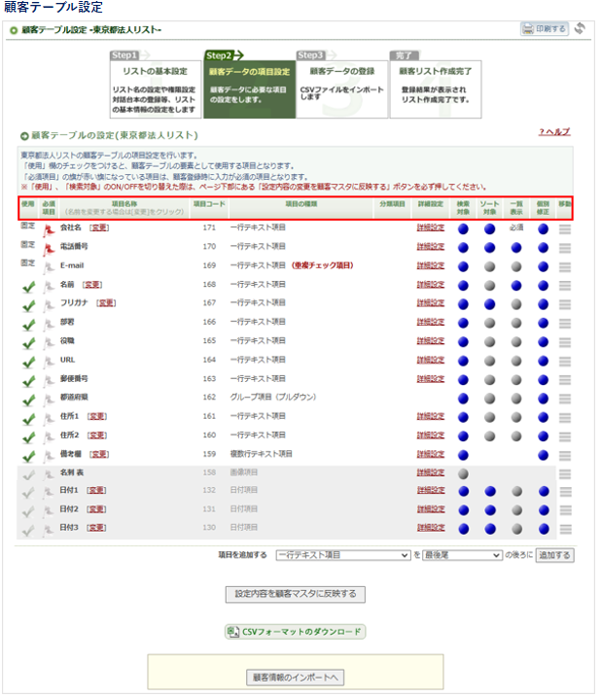Uncheck the 使用 checkmark for 役職

28,343
